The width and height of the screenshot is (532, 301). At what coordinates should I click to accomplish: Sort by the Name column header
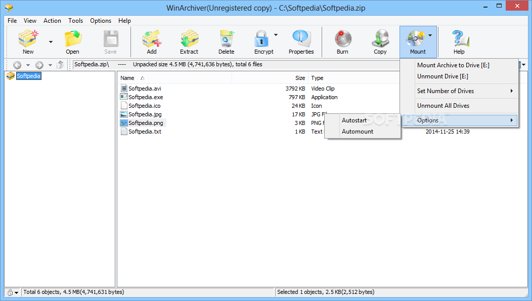pyautogui.click(x=174, y=78)
